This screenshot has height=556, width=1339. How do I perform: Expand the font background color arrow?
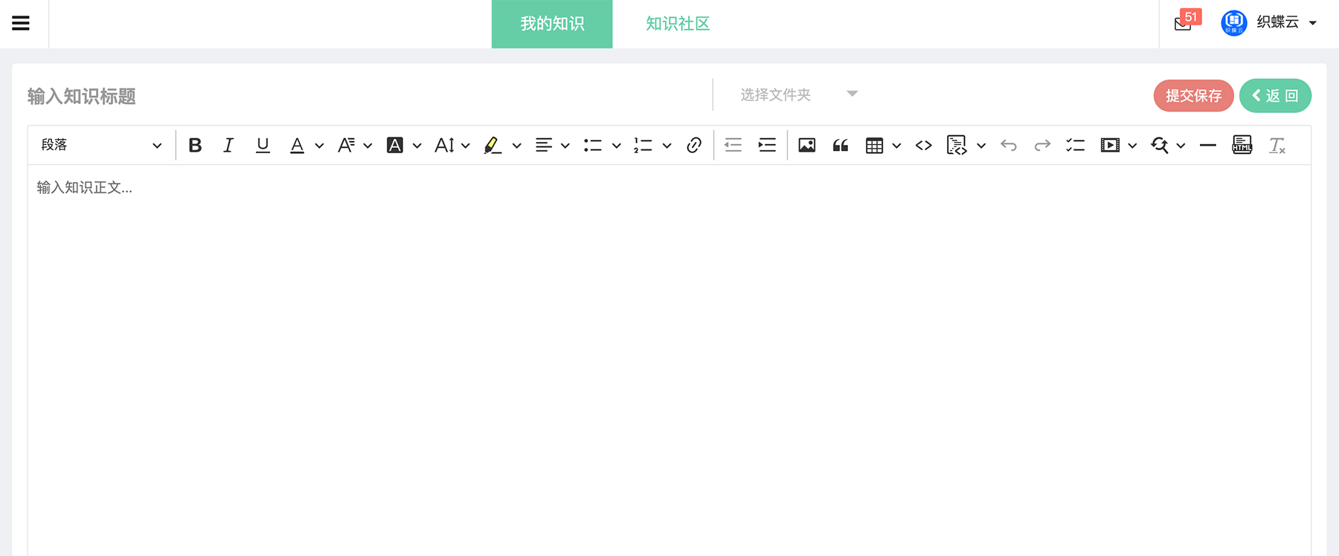417,146
